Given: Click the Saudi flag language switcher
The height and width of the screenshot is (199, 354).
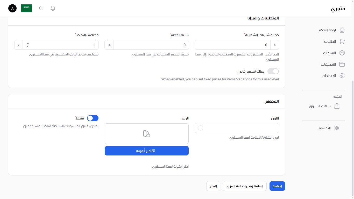Looking at the screenshot, I should (x=26, y=8).
